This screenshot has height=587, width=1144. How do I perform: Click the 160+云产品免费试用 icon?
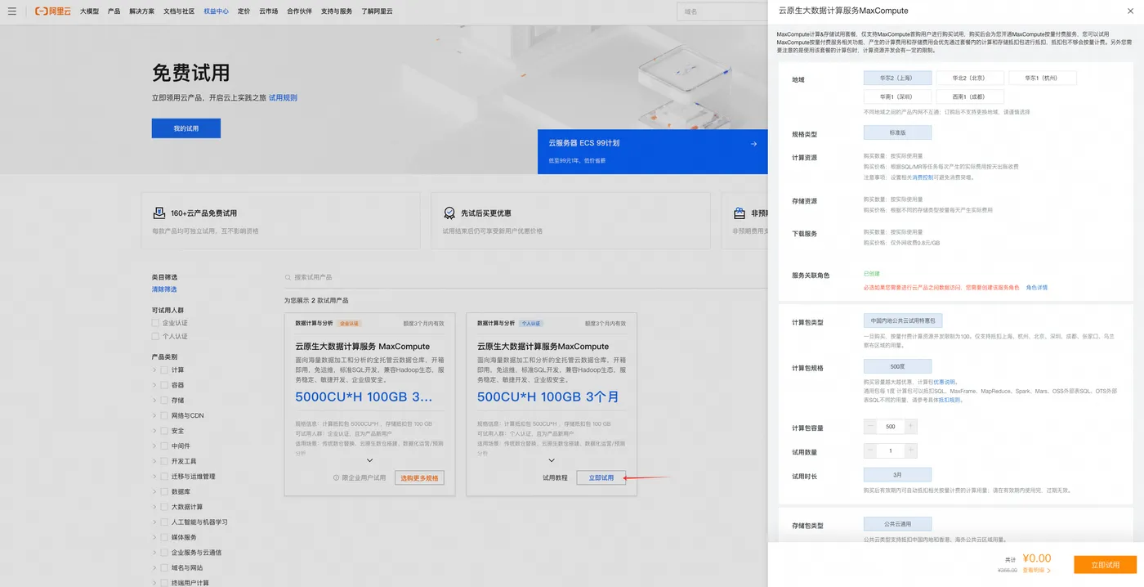[159, 213]
